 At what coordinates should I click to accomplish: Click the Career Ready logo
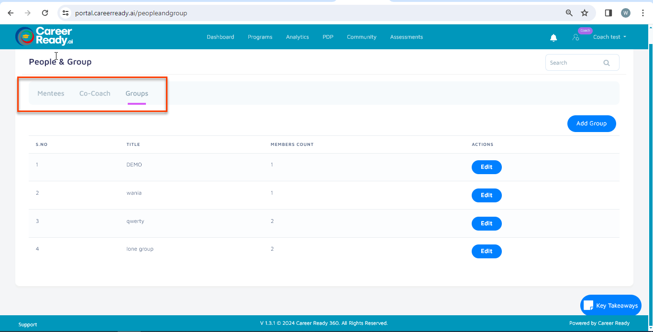point(44,36)
